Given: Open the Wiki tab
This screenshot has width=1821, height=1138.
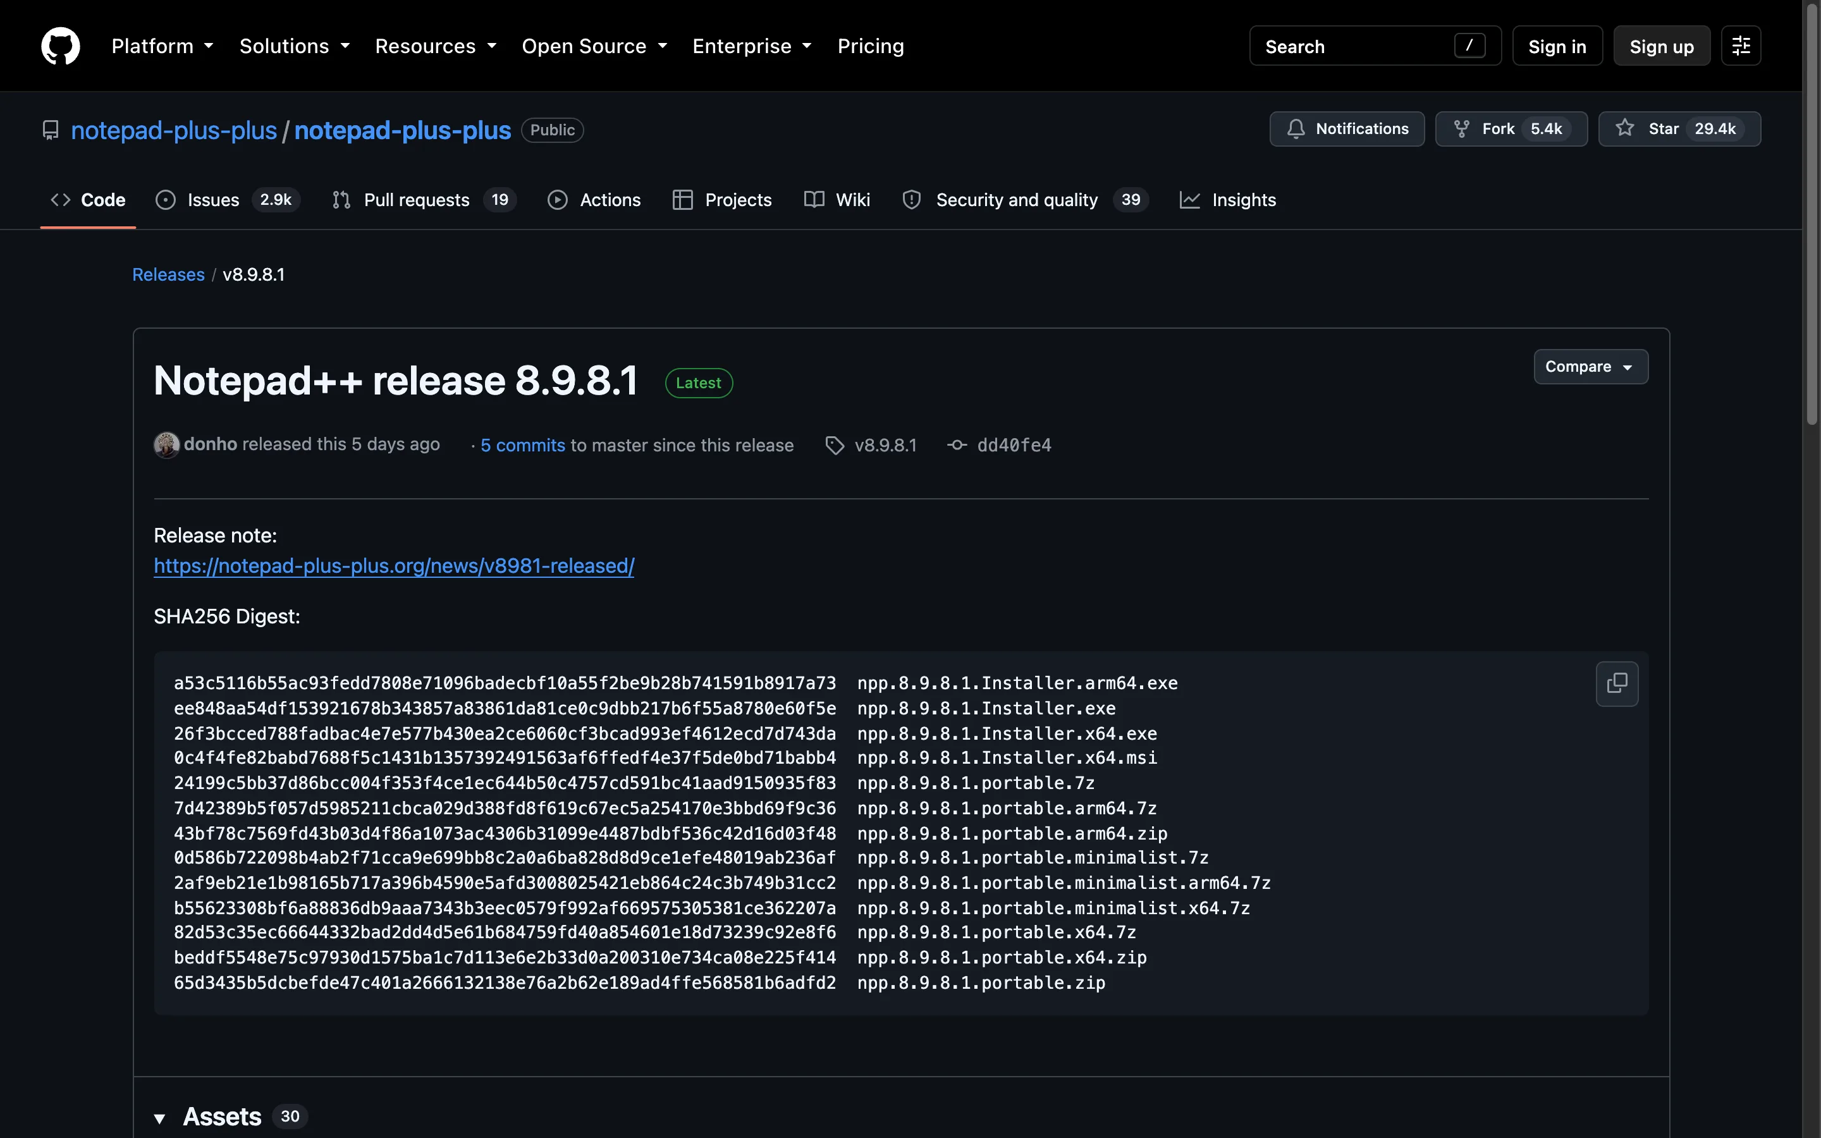Looking at the screenshot, I should pyautogui.click(x=837, y=199).
